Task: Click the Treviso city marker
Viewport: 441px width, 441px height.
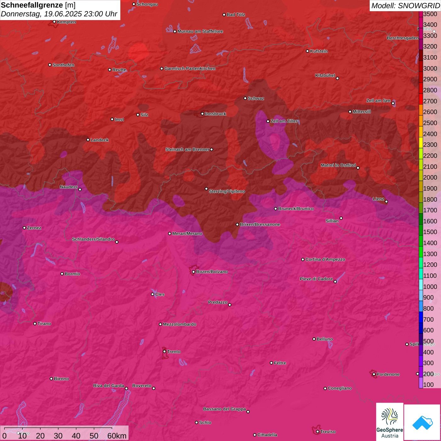Action: (318, 432)
